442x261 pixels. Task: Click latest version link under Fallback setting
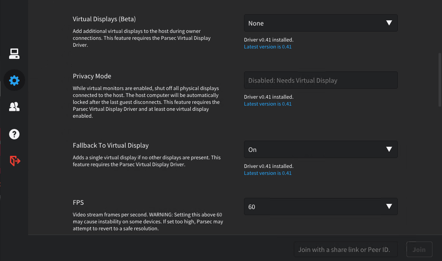click(x=267, y=173)
